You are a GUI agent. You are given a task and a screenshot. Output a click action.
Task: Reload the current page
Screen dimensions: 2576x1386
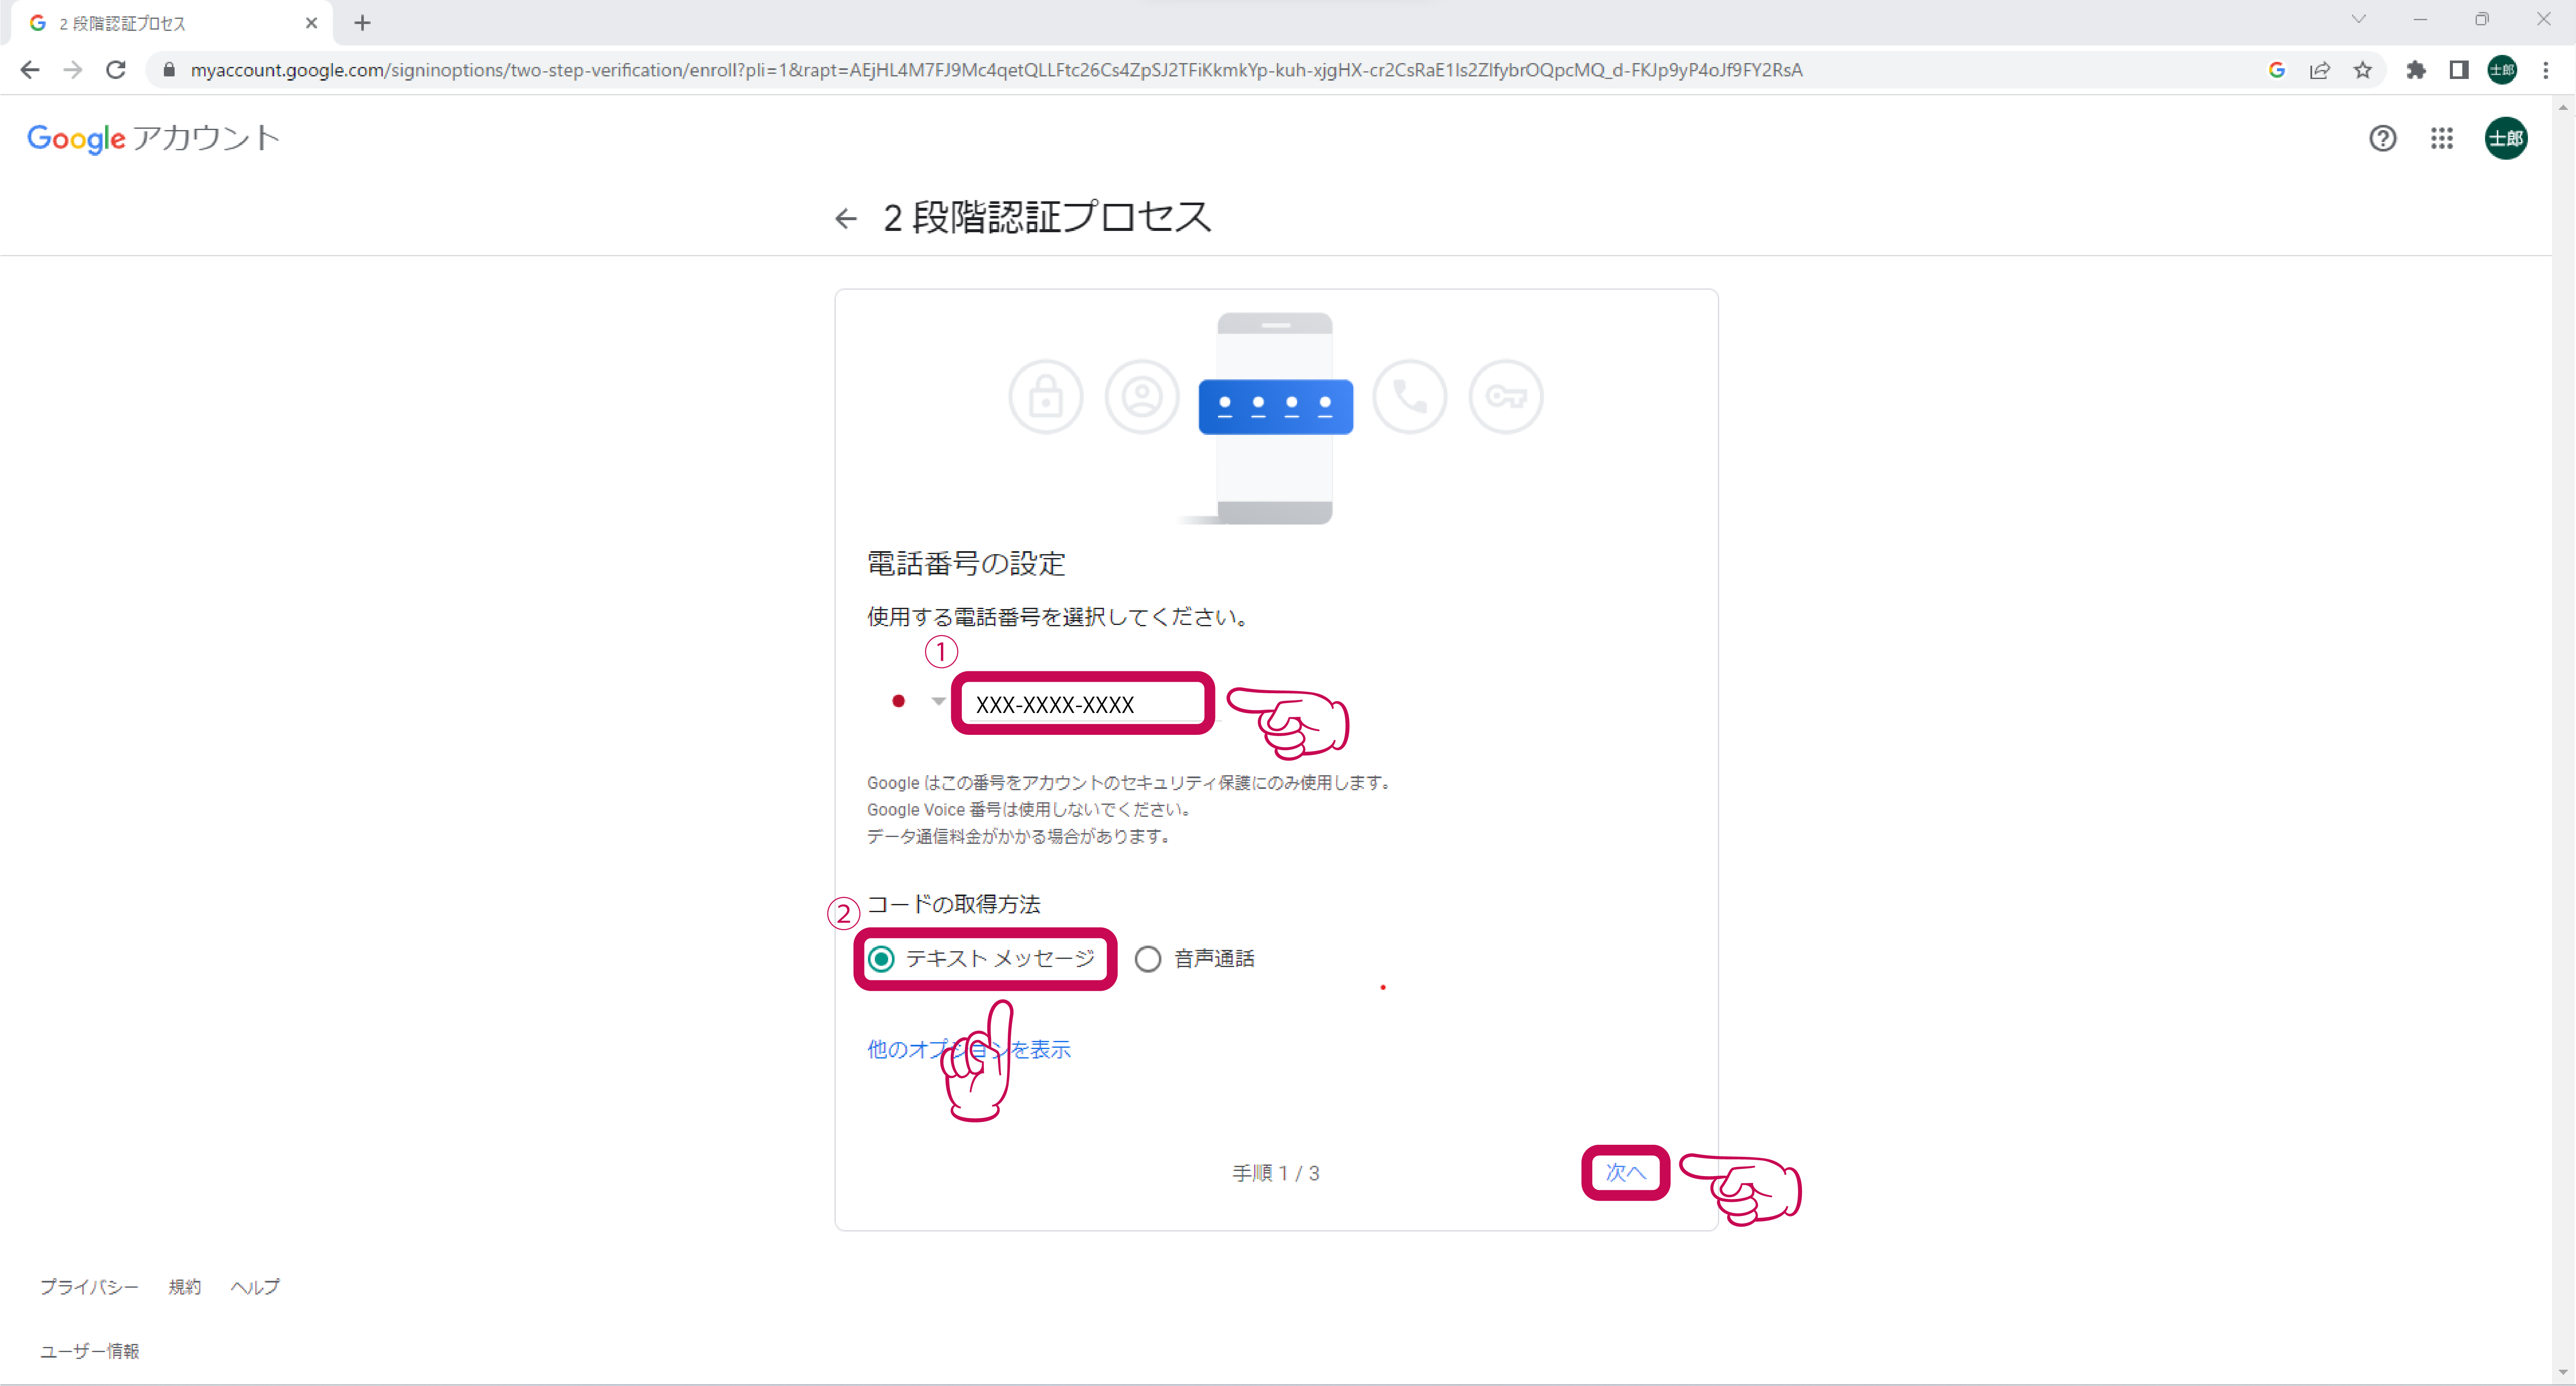click(x=116, y=70)
